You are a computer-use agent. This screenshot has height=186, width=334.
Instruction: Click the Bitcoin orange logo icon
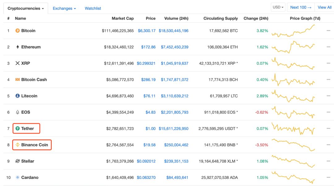pyautogui.click(x=18, y=31)
